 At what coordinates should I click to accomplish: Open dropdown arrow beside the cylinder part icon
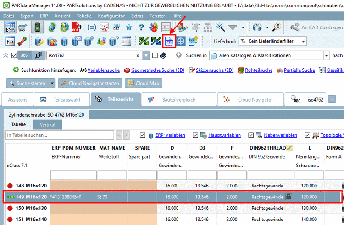tap(267, 27)
